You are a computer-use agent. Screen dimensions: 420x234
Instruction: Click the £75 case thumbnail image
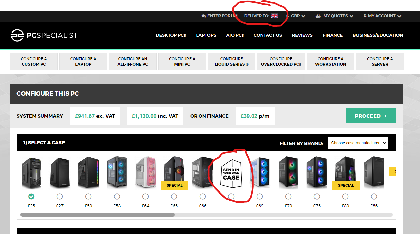click(317, 173)
